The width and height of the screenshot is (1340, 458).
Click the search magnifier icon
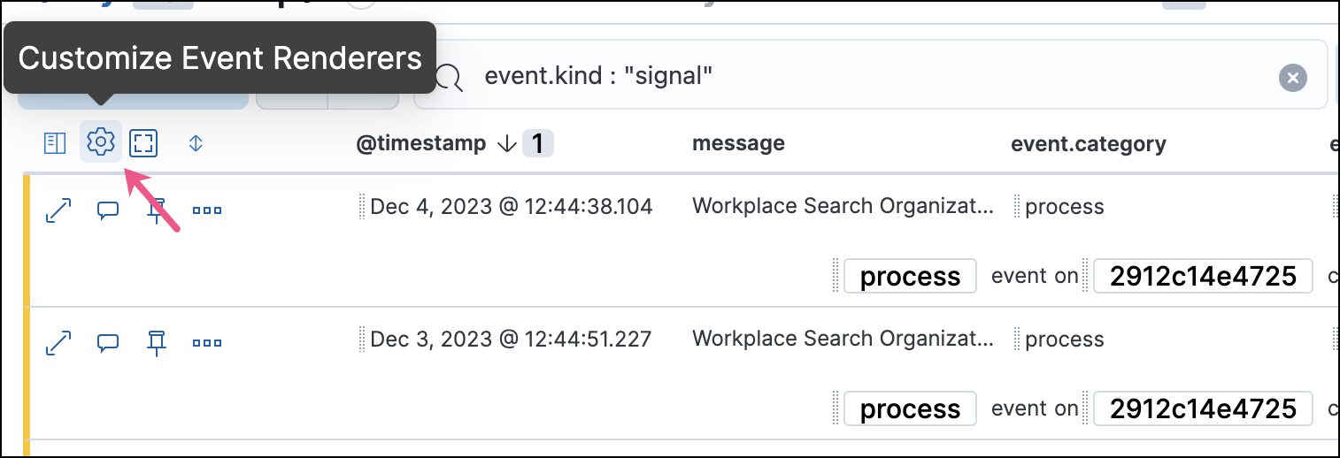pyautogui.click(x=451, y=78)
